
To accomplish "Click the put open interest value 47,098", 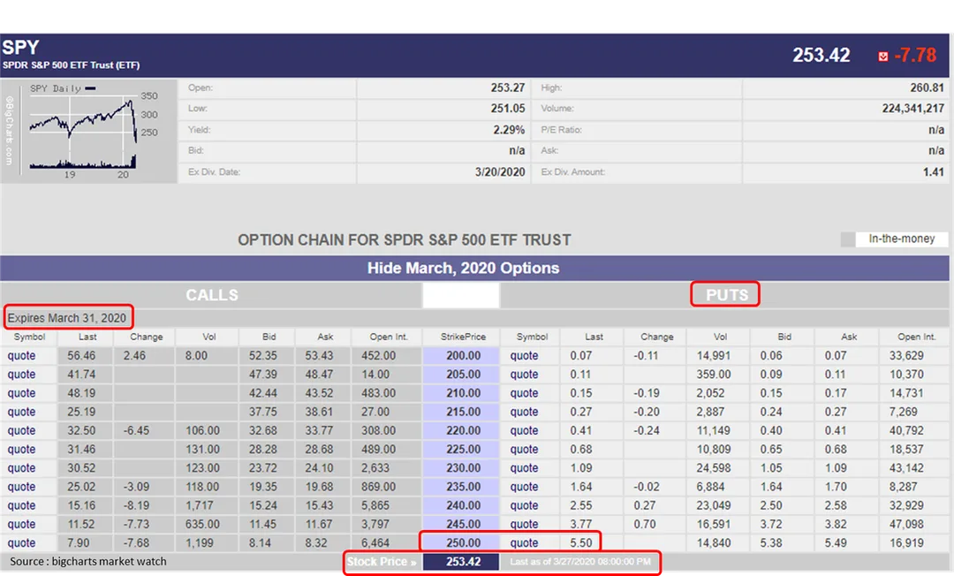I will [906, 524].
